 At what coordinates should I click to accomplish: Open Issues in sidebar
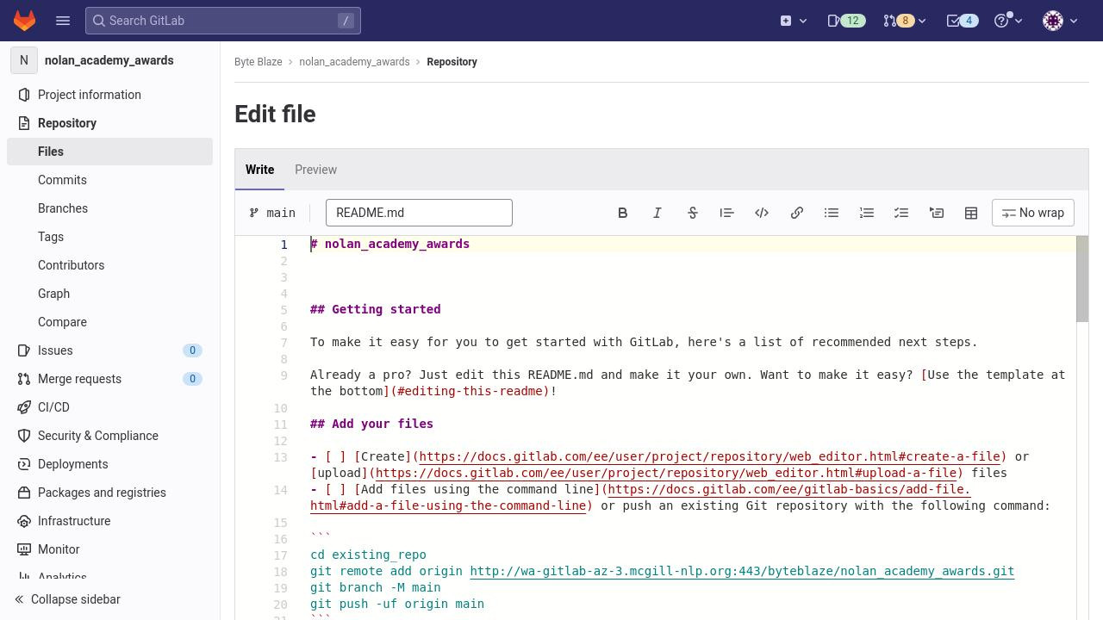tap(109, 350)
